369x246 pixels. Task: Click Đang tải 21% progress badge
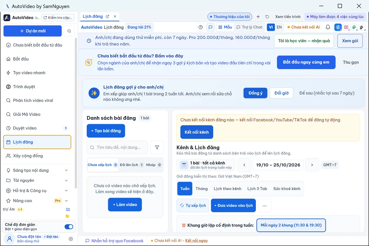click(x=139, y=27)
